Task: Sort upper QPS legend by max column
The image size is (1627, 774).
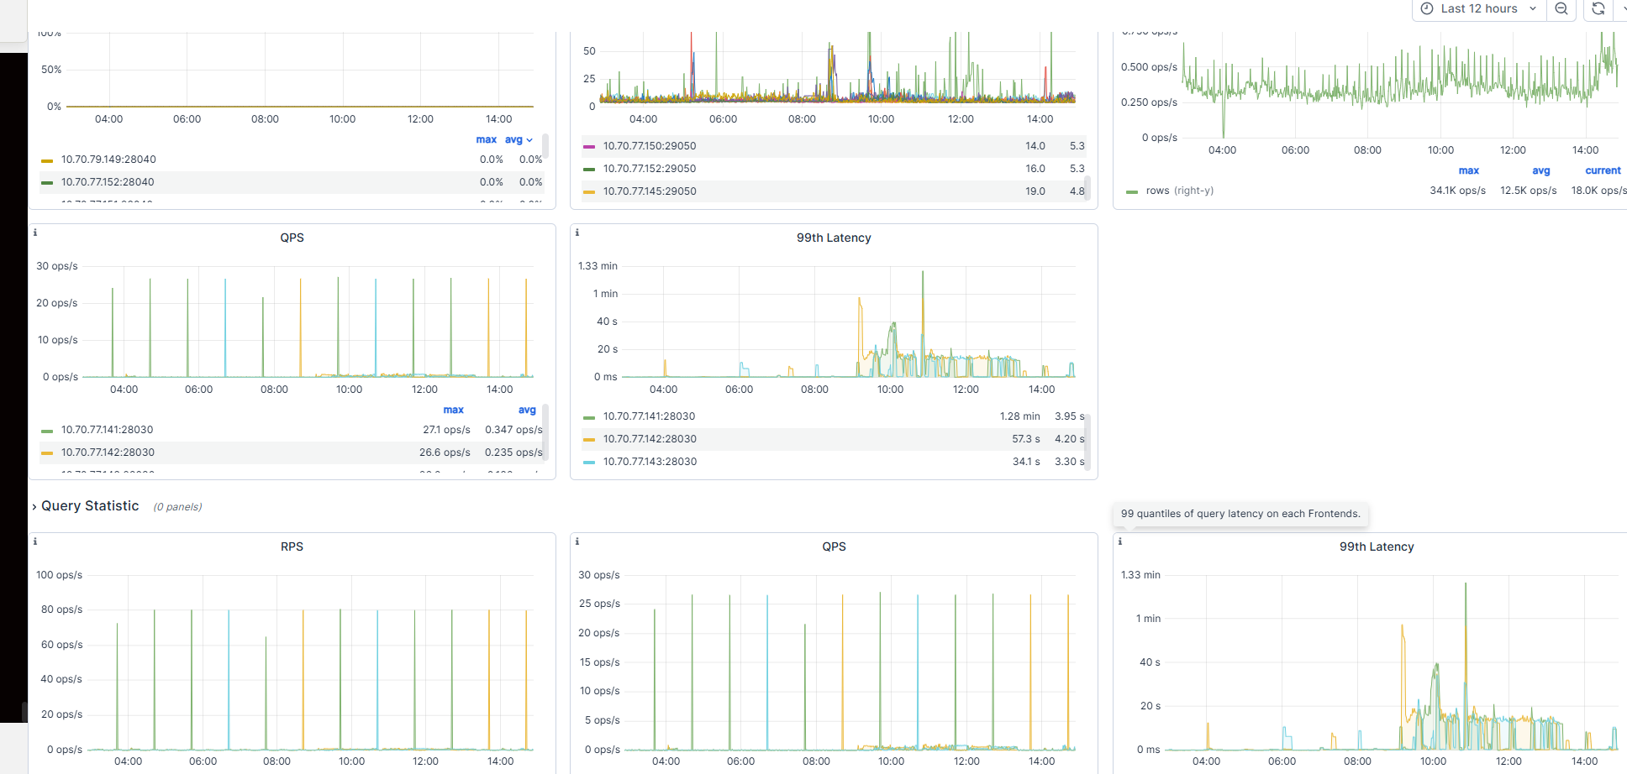Action: click(454, 411)
